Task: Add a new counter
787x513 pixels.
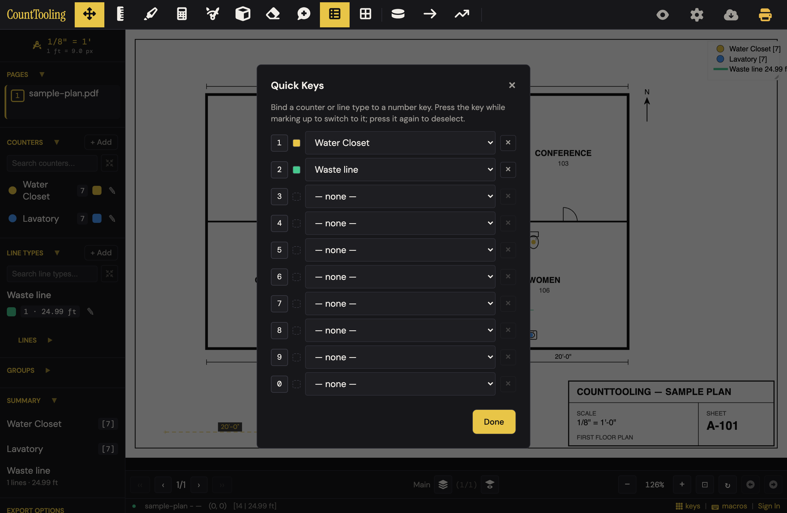Action: [x=101, y=142]
